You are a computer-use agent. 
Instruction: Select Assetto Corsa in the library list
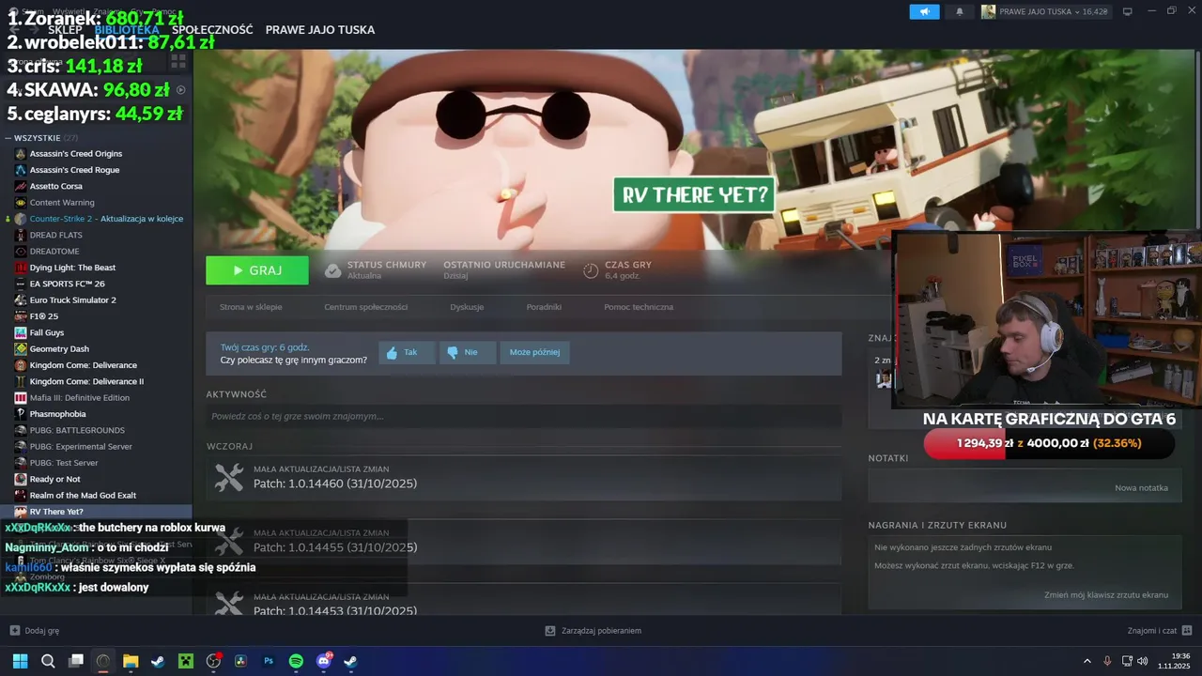point(55,186)
